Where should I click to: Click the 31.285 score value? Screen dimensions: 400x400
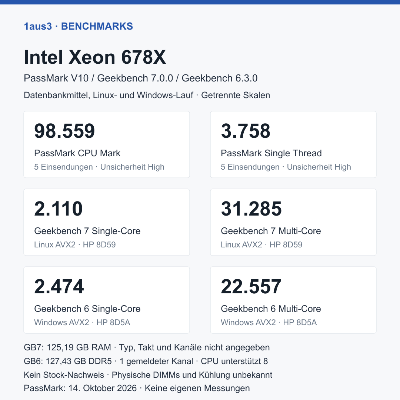(251, 209)
